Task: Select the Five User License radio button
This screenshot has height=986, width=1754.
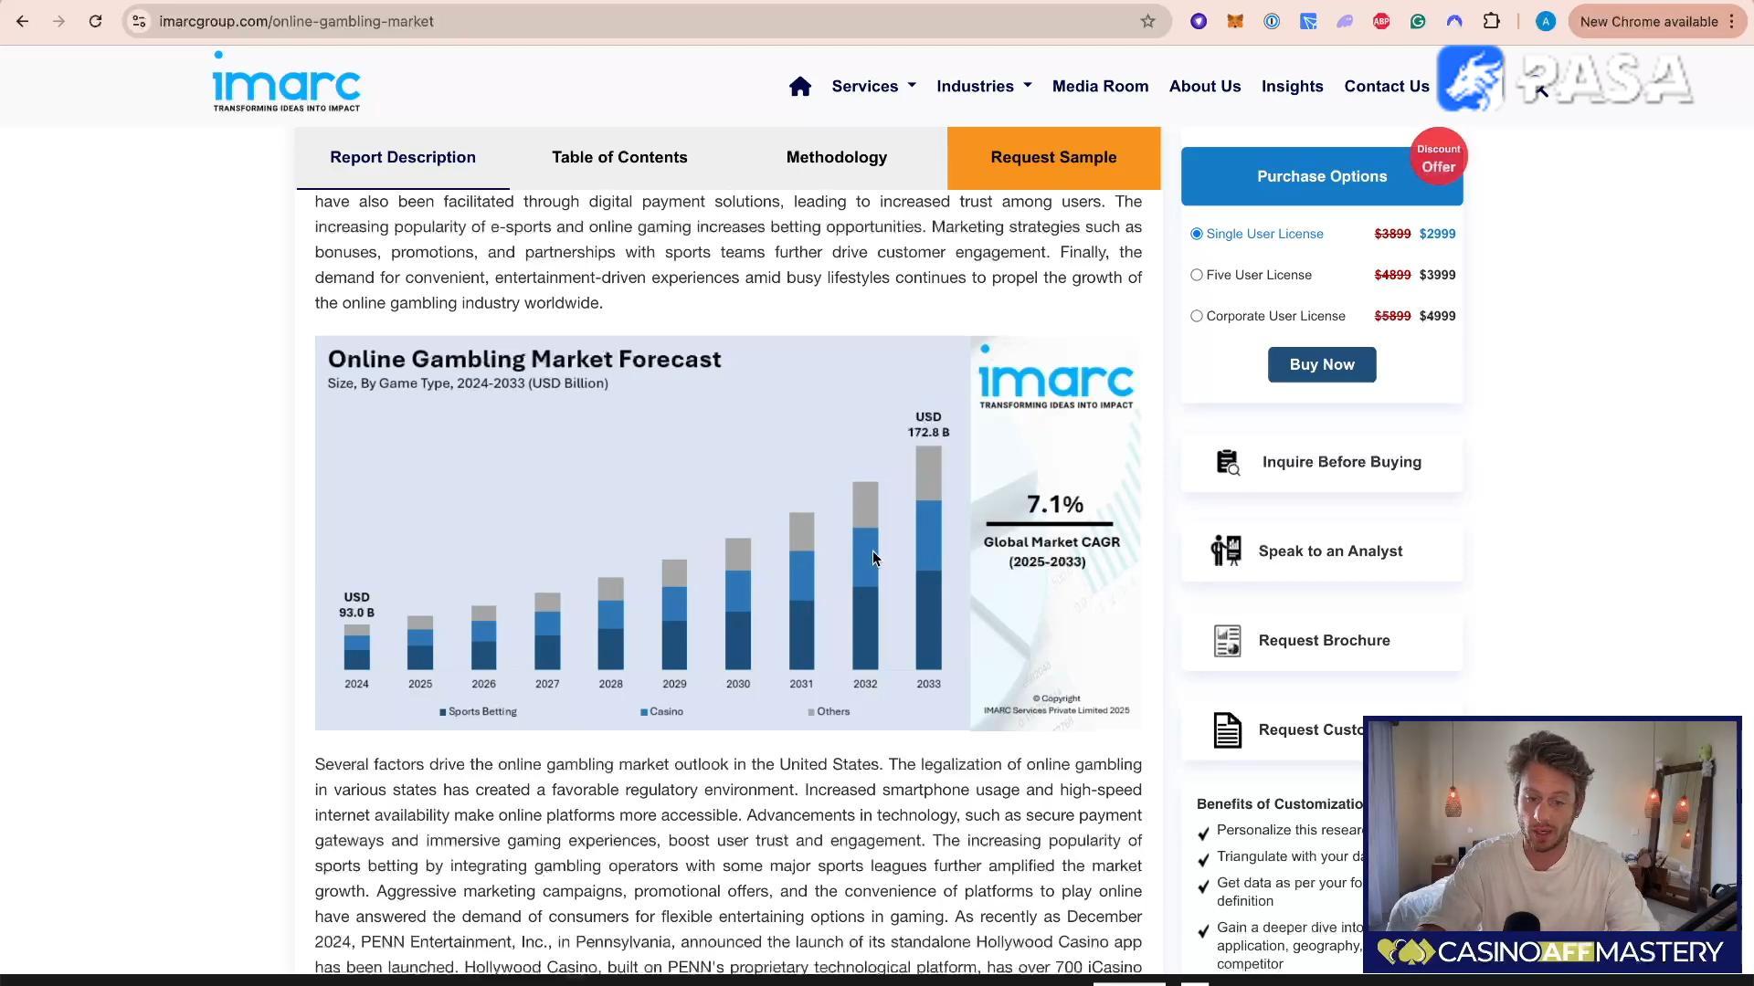Action: point(1197,275)
